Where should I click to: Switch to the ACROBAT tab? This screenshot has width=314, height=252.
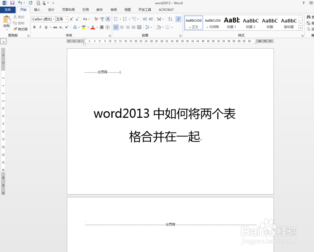point(166,10)
